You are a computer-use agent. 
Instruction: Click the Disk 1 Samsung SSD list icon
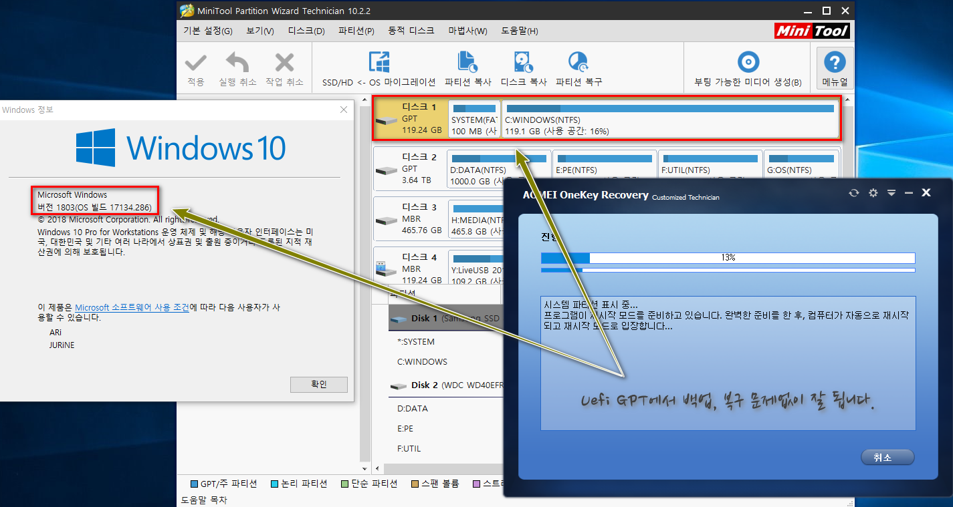pos(399,319)
